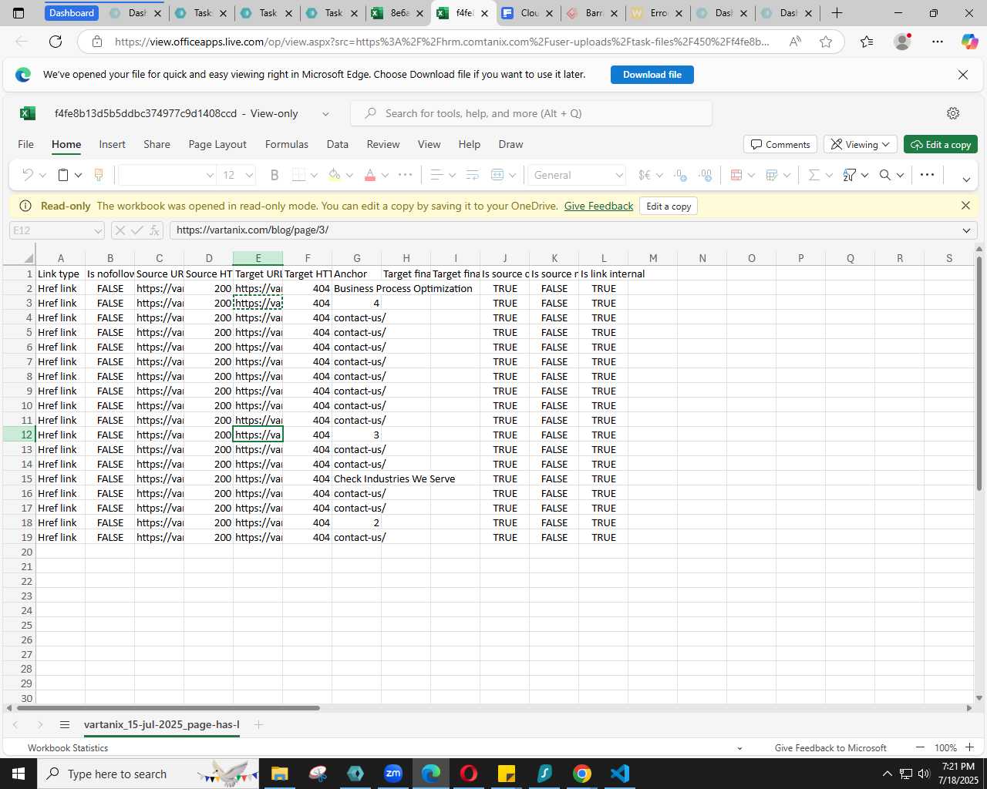Toggle Wrap Text
The image size is (987, 789).
tap(473, 175)
